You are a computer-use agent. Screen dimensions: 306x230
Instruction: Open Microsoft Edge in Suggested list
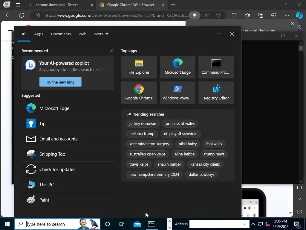[x=68, y=108]
